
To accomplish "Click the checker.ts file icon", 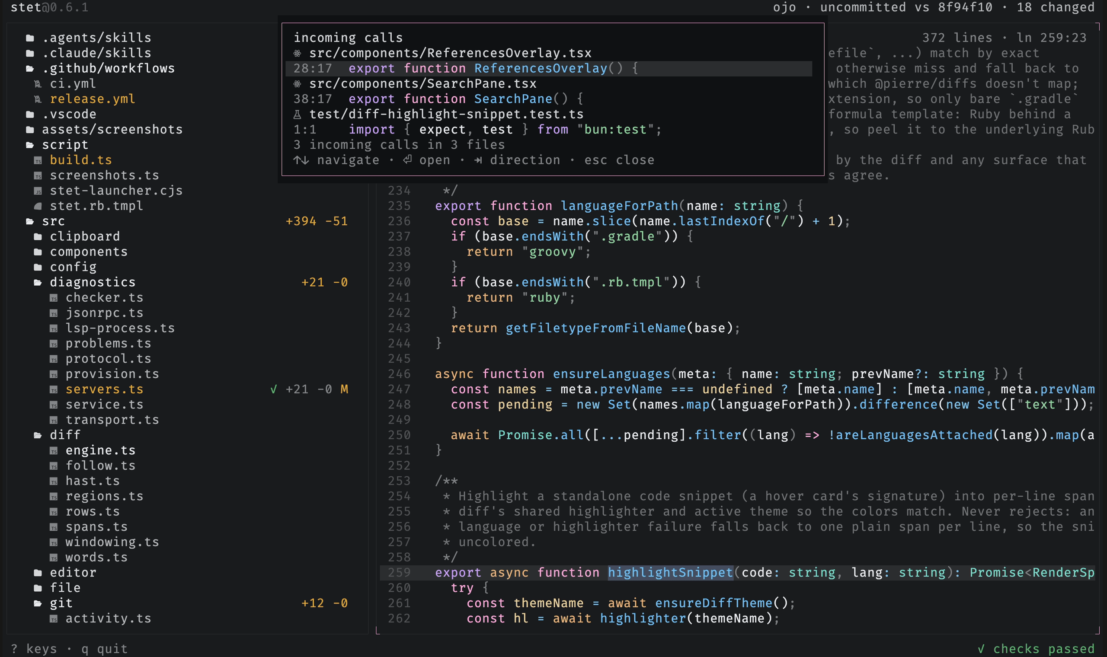I will (x=54, y=298).
